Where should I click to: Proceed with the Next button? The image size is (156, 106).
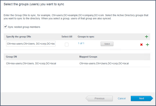(x=142, y=98)
